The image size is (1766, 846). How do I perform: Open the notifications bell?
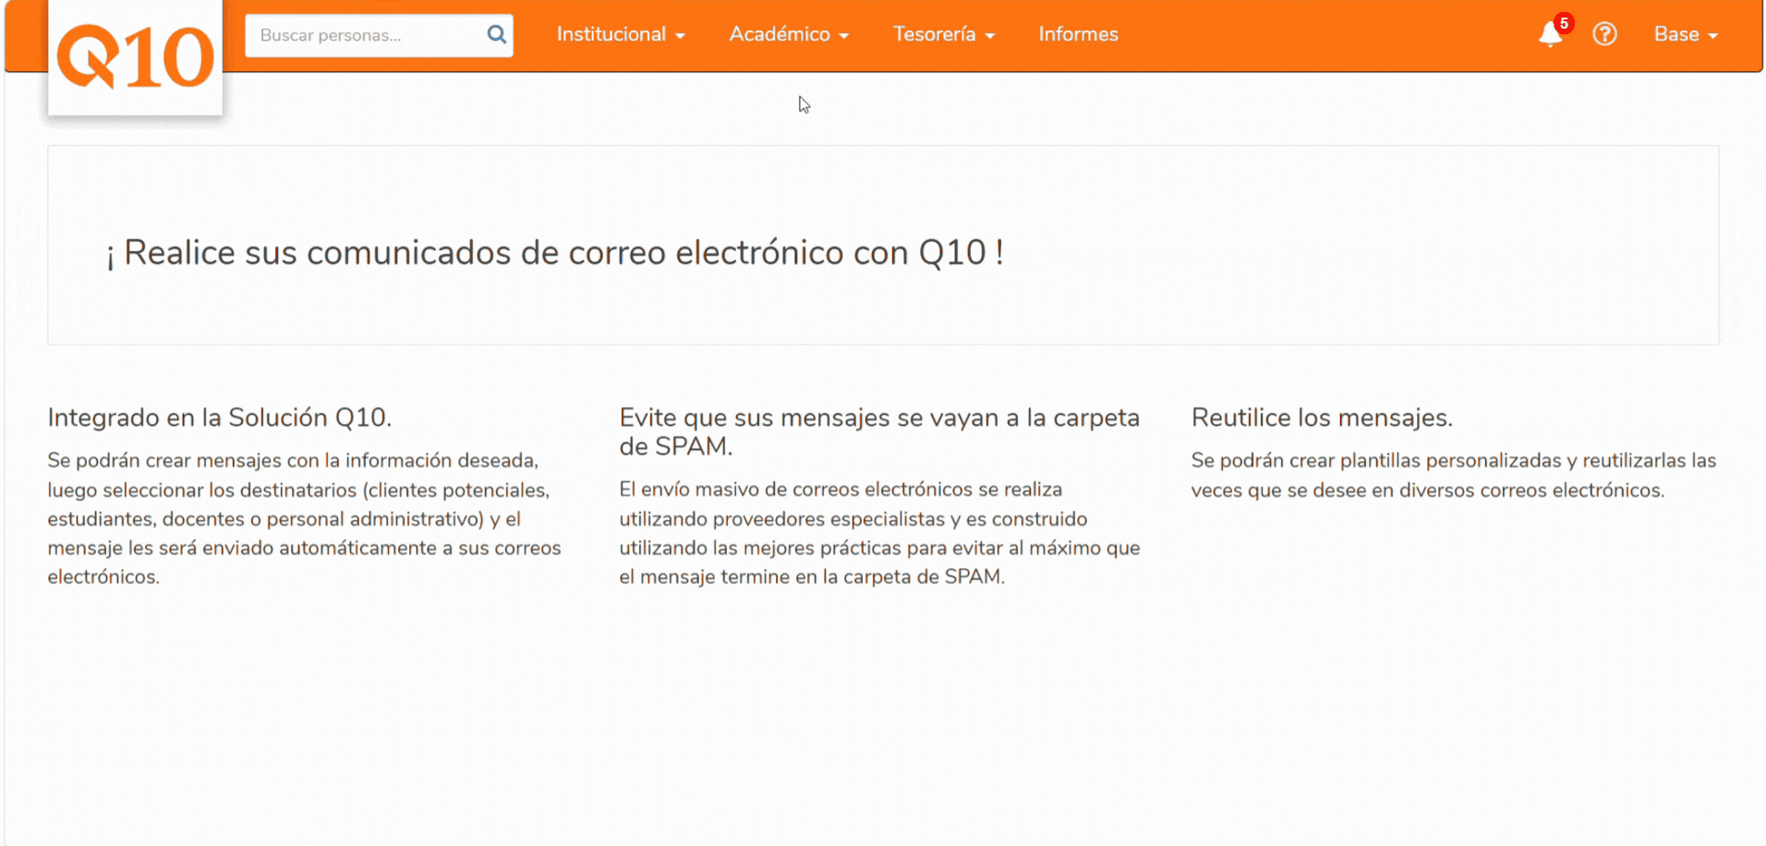(1550, 35)
